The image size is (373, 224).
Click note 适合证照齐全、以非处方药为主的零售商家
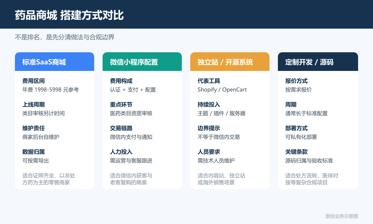[x=49, y=179]
